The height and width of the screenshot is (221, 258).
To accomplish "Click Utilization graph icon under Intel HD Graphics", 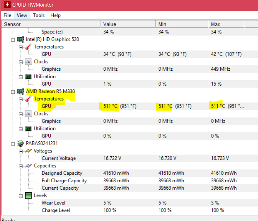I will tap(28, 77).
